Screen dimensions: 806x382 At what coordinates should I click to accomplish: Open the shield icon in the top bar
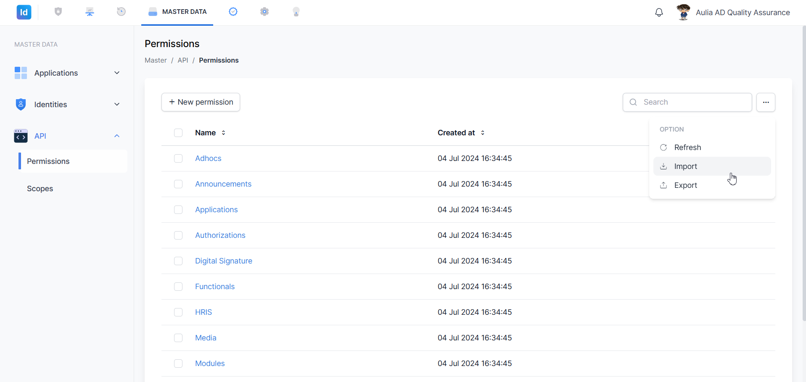(x=58, y=12)
